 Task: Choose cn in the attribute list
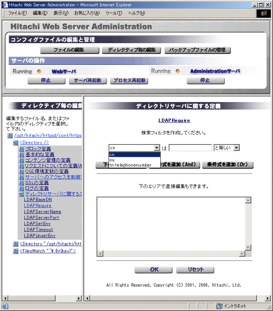(x=134, y=155)
